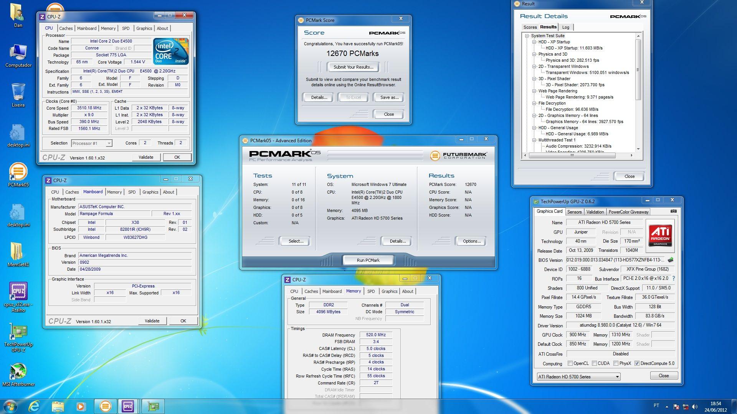Enable the CUDA checkbox

tap(594, 363)
